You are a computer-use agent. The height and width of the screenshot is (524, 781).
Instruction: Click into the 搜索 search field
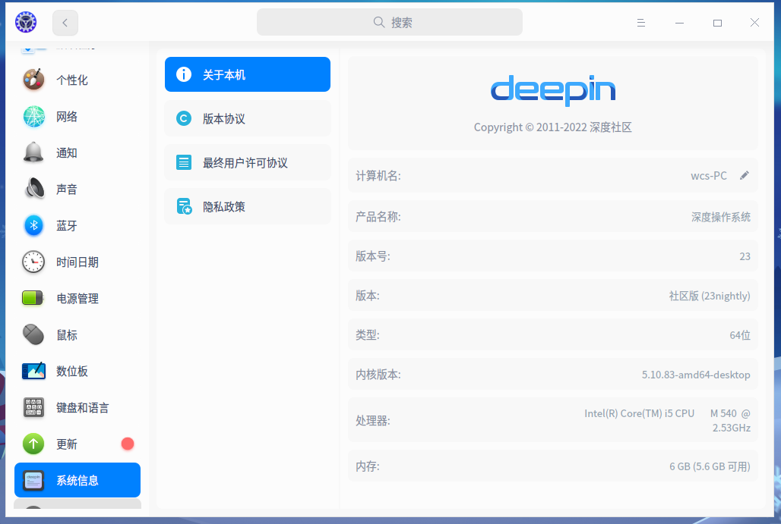tap(389, 22)
